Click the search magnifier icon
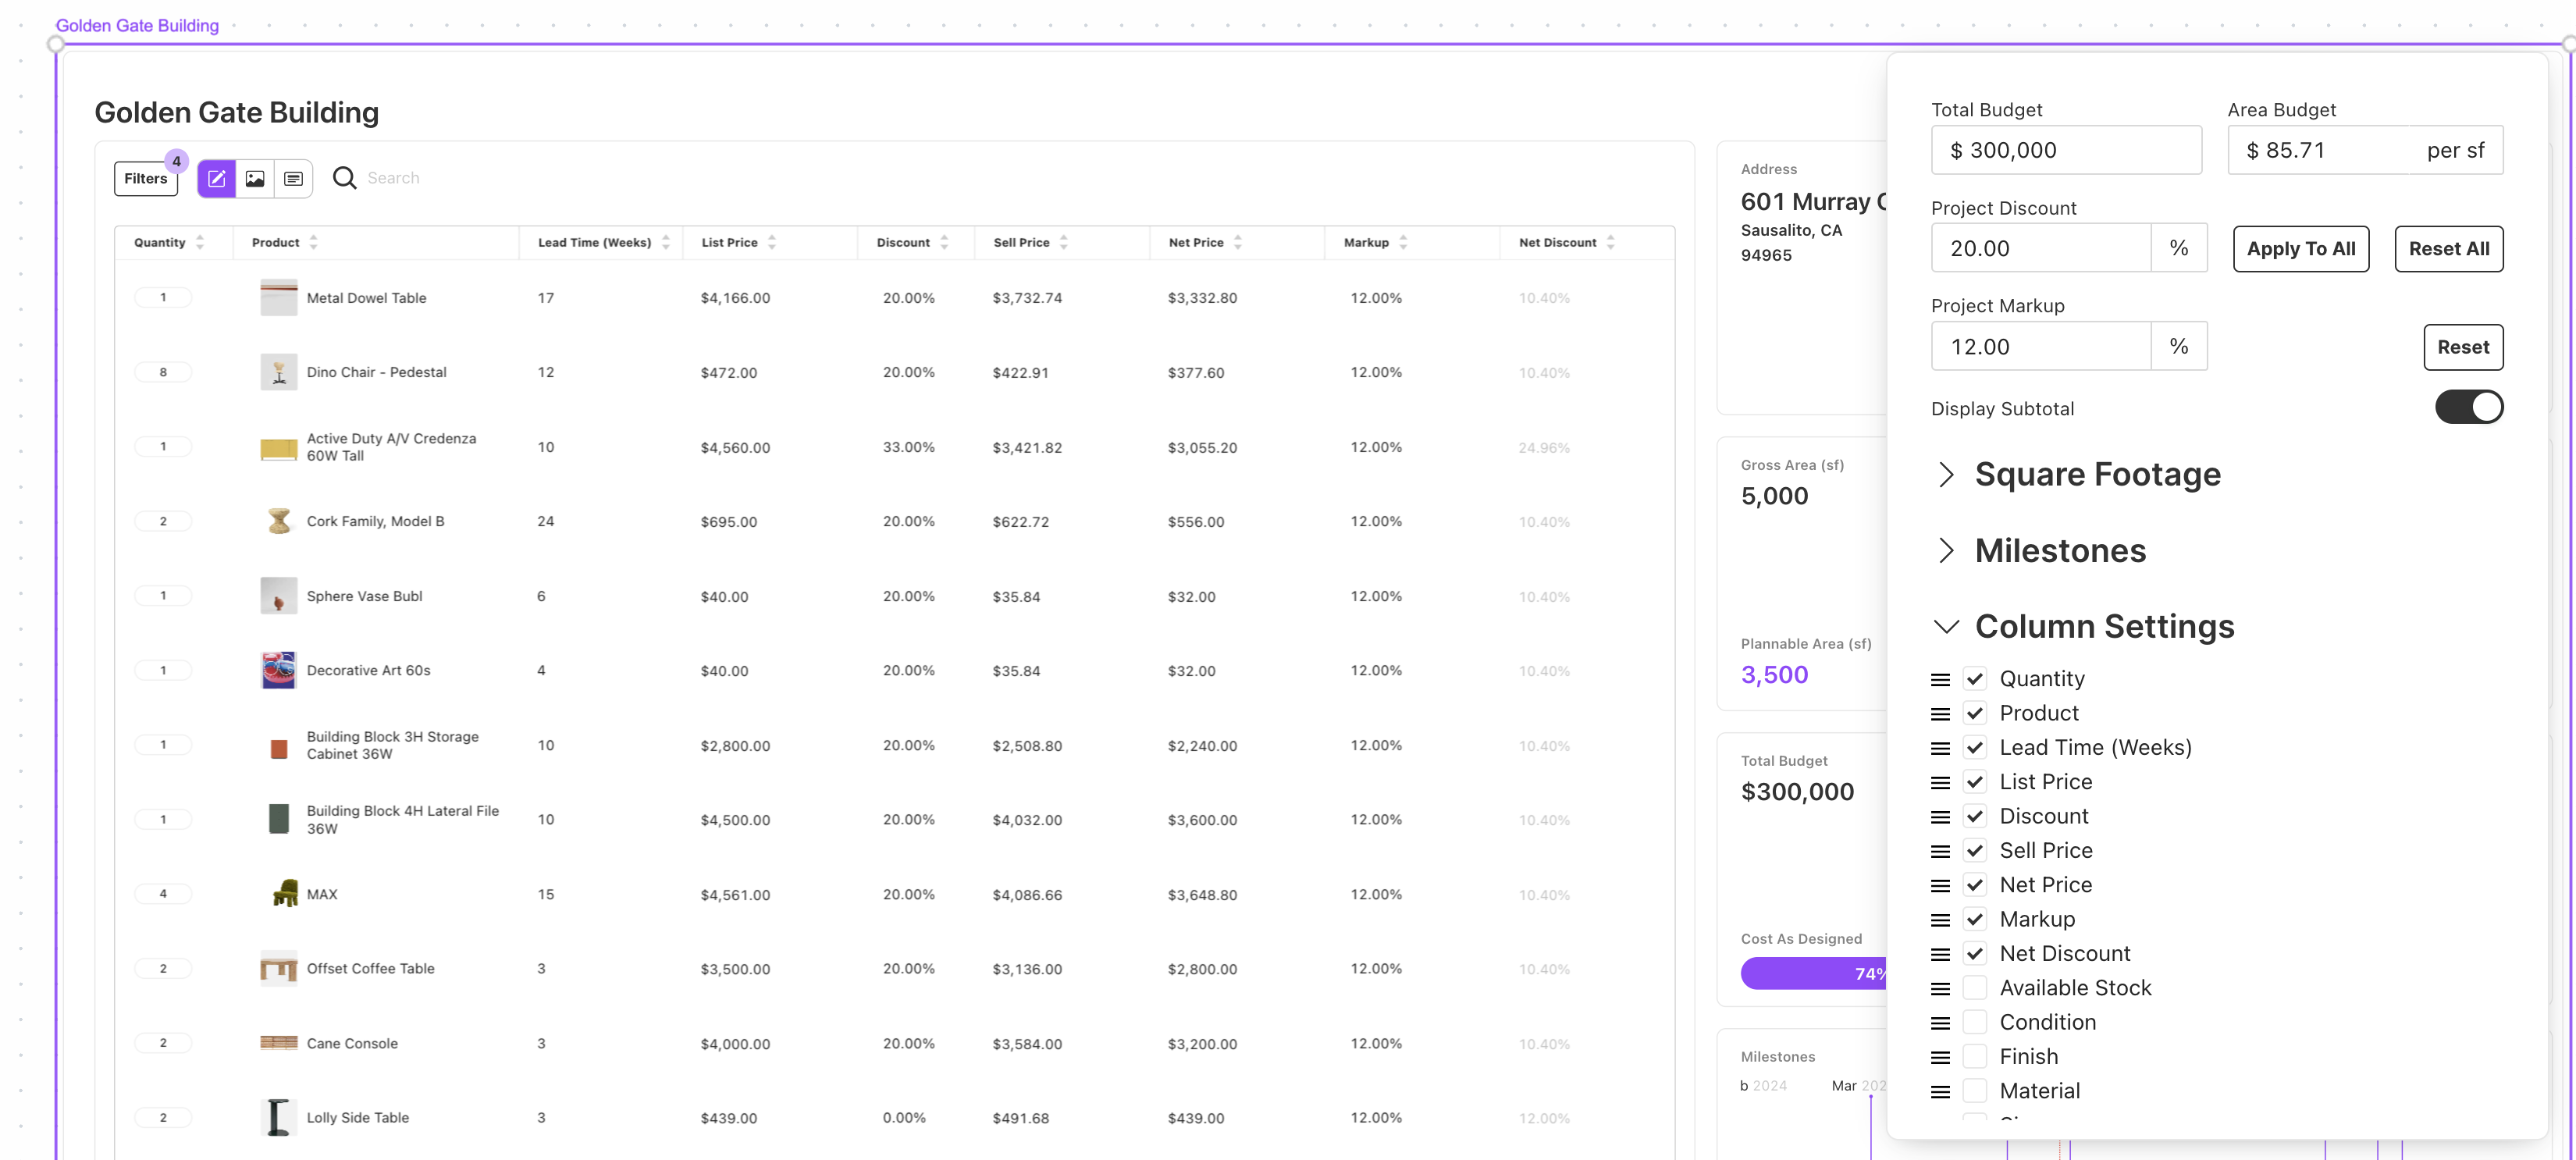This screenshot has width=2576, height=1160. pos(344,178)
